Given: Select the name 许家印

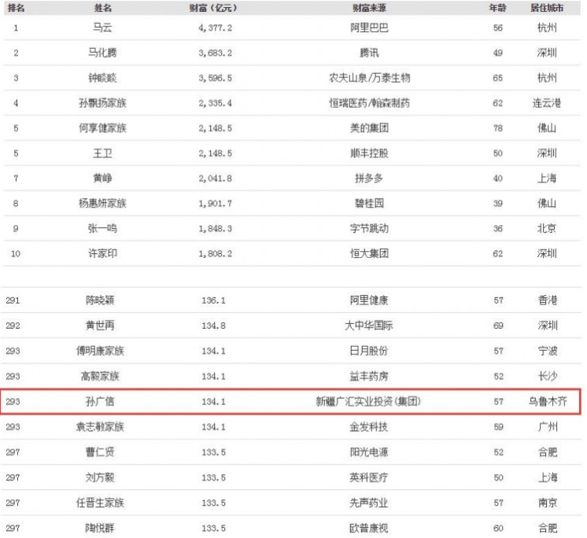Looking at the screenshot, I should (x=102, y=253).
